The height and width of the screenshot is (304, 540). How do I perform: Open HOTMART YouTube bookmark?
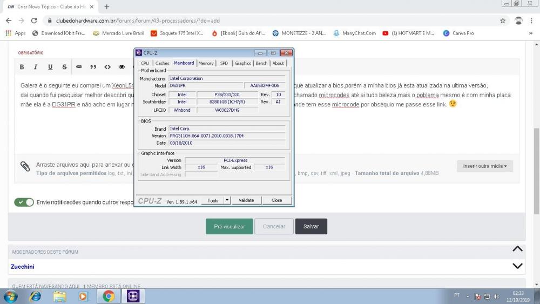pyautogui.click(x=408, y=33)
